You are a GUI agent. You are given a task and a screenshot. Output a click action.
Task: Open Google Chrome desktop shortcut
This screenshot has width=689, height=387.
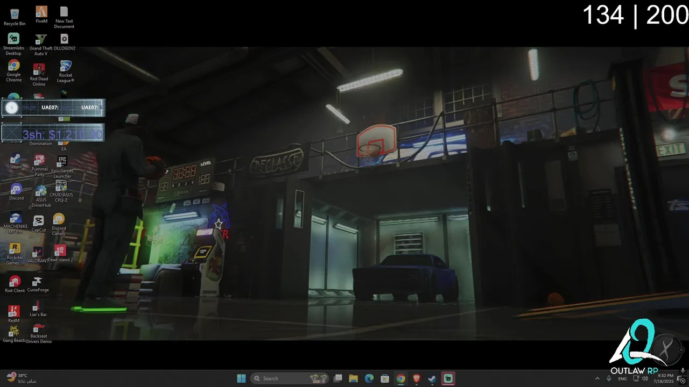point(13,71)
